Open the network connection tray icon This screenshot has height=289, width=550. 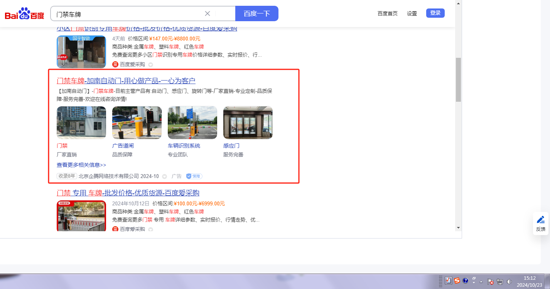[500, 281]
